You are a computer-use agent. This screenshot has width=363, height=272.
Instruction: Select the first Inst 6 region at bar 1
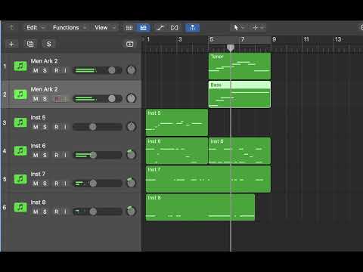177,150
